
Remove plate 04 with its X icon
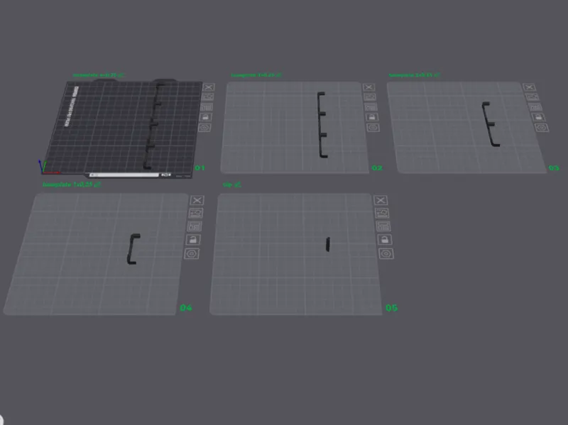coord(197,200)
